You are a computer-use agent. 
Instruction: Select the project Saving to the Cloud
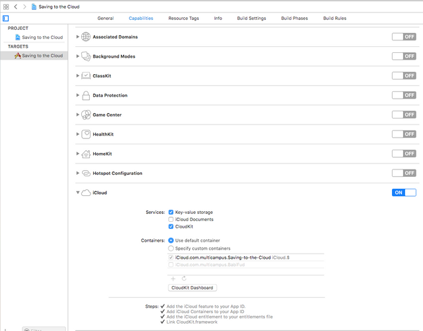(42, 38)
